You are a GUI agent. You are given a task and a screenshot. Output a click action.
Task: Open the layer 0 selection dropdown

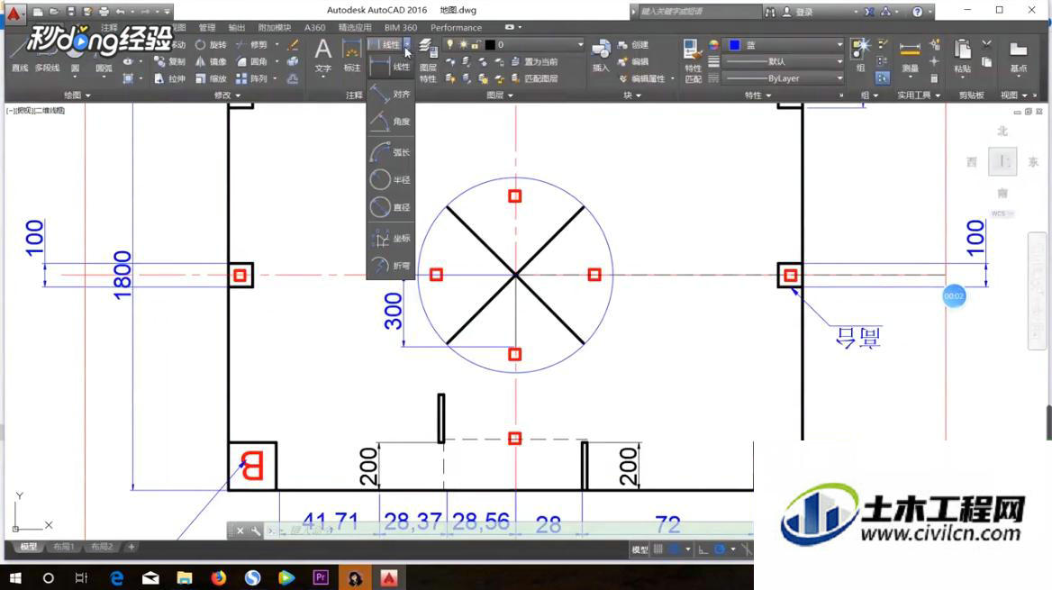[534, 44]
